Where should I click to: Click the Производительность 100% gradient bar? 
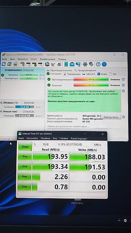tap(91, 80)
